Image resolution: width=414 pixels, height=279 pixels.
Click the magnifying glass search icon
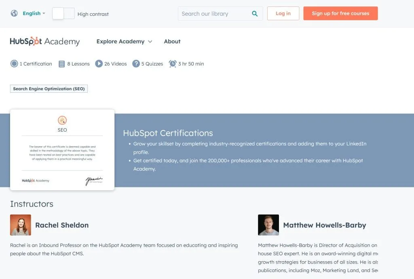click(255, 13)
